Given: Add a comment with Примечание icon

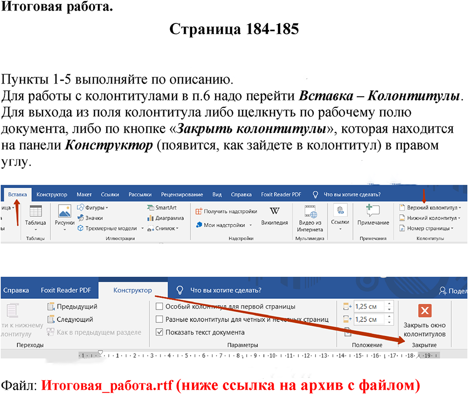Looking at the screenshot, I should (373, 211).
